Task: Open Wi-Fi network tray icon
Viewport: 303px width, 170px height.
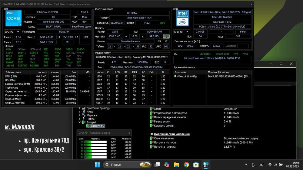Action: coord(270,165)
